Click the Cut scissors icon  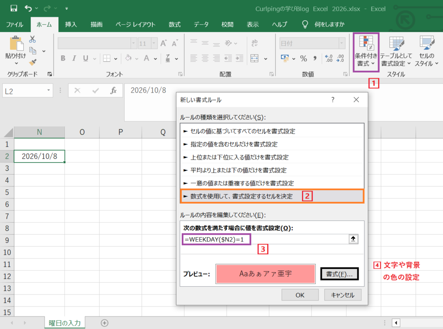click(x=32, y=39)
